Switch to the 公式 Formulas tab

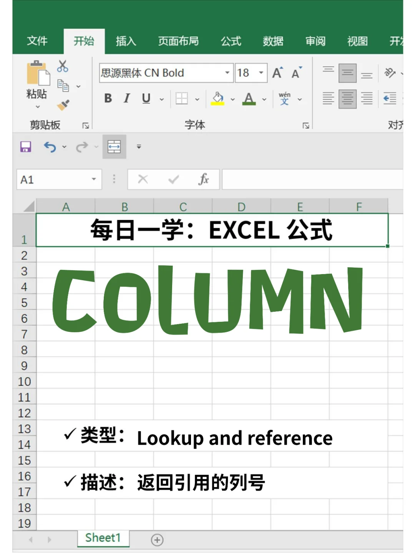coord(231,41)
